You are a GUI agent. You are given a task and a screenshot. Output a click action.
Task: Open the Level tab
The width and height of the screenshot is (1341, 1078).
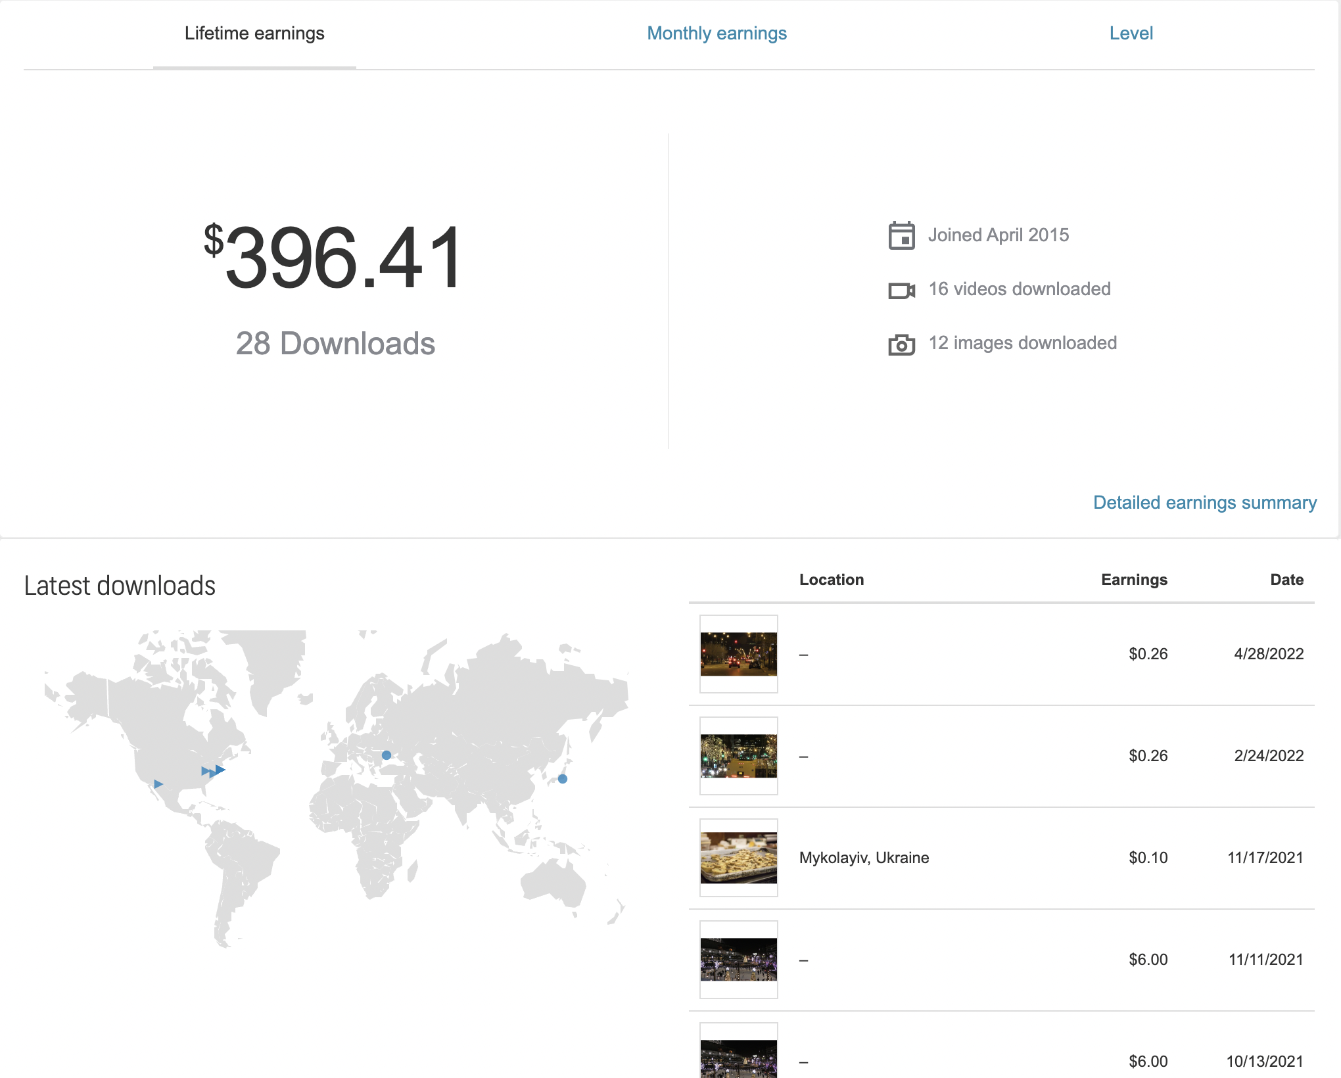[1131, 34]
